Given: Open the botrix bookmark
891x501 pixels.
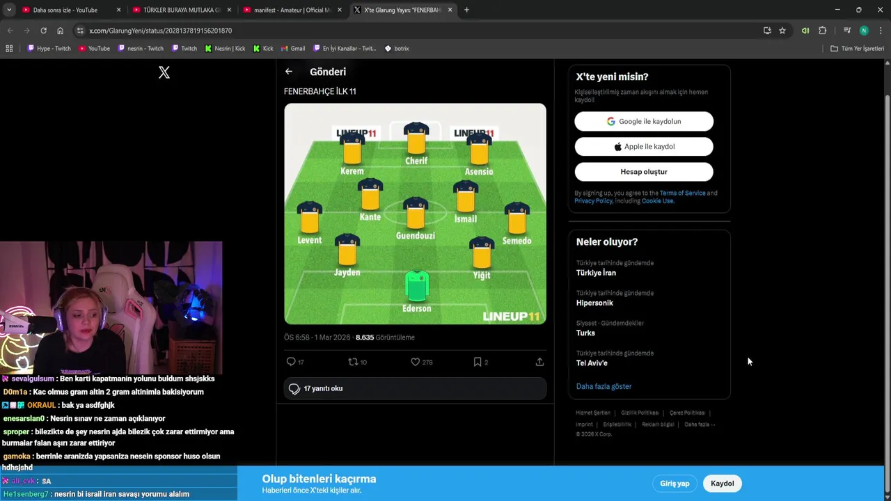Looking at the screenshot, I should pyautogui.click(x=397, y=49).
